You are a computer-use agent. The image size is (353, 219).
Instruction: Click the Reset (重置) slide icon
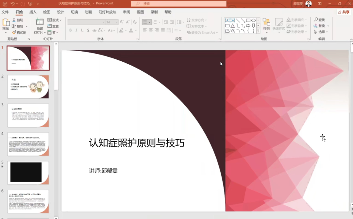[50, 26]
